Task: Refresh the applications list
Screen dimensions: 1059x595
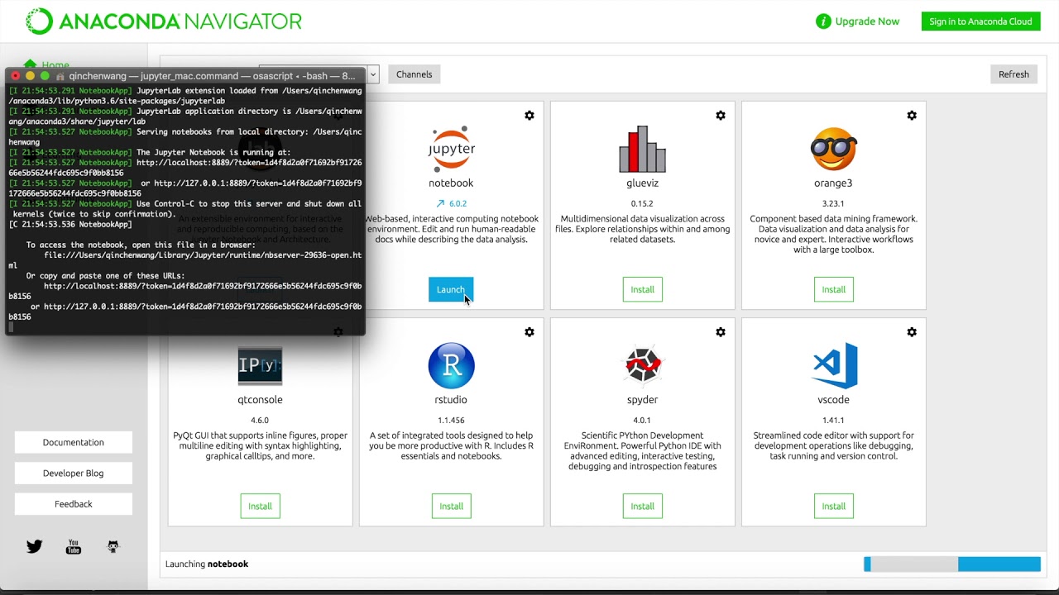Action: 1013,74
